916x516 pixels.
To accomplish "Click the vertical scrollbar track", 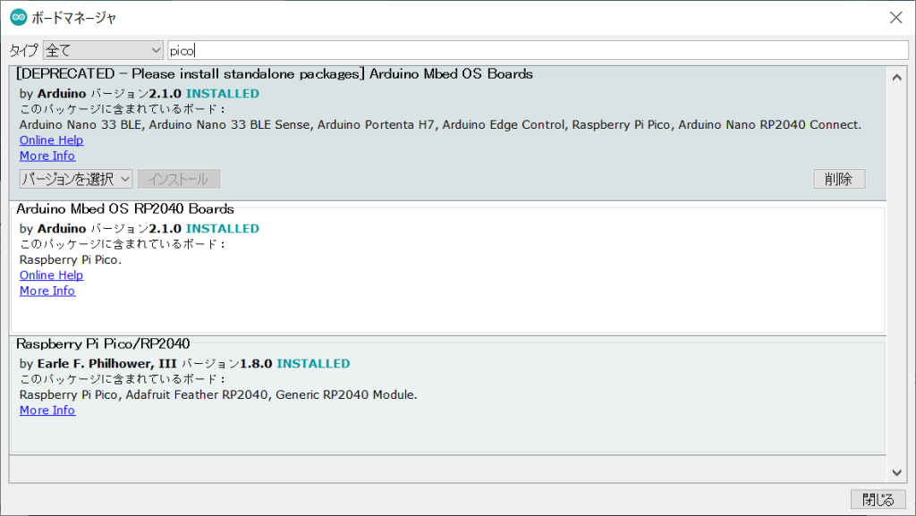I will pyautogui.click(x=897, y=268).
